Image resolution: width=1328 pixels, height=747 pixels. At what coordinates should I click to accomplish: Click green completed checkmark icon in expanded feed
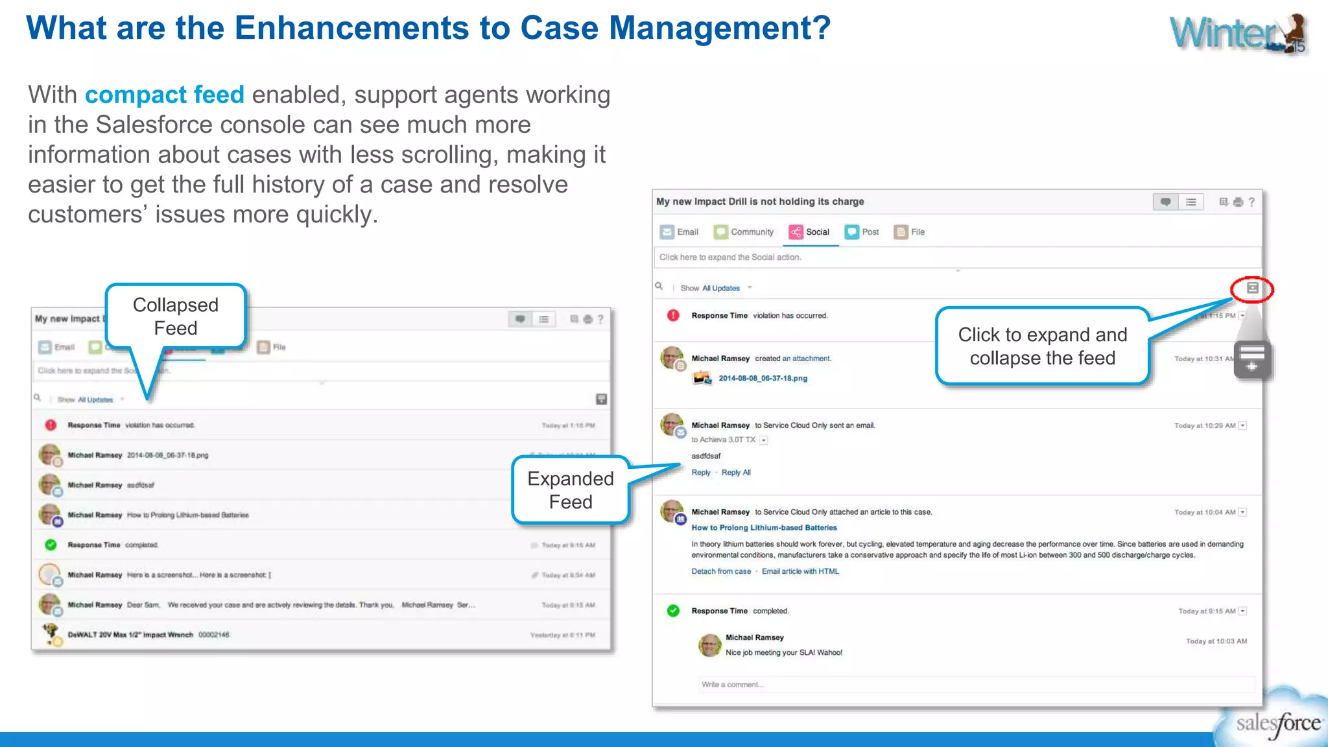pos(673,611)
